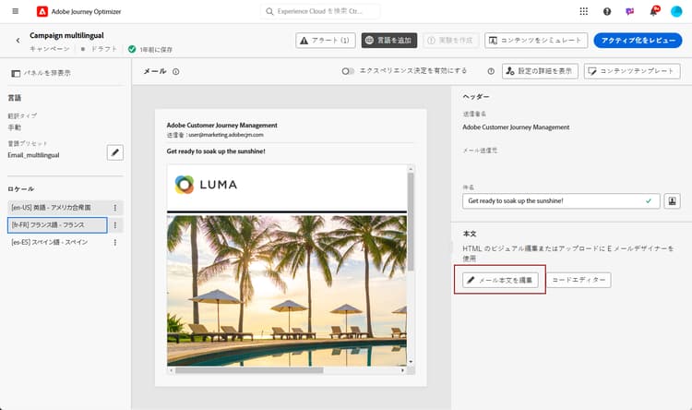Click the preview scroll up arrow

[x=411, y=169]
